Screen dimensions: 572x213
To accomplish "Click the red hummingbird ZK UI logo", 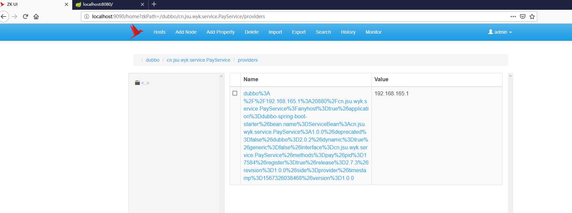I will (x=136, y=32).
